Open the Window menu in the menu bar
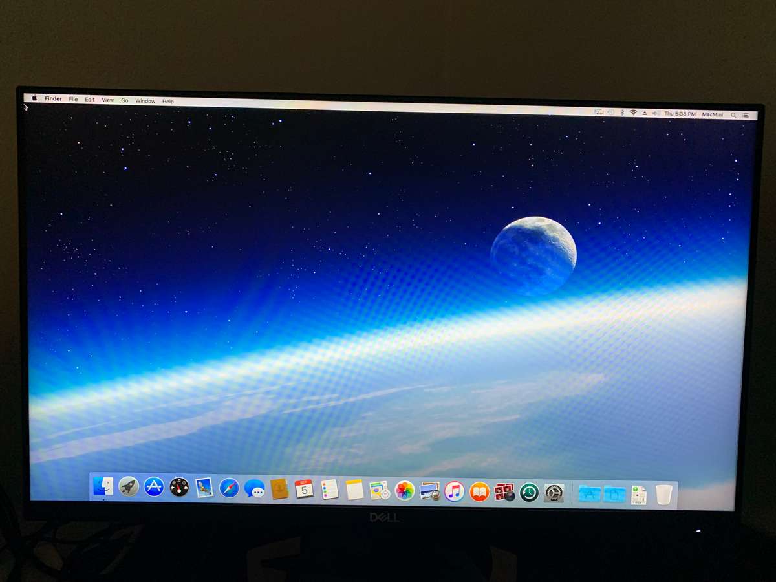 coord(145,100)
